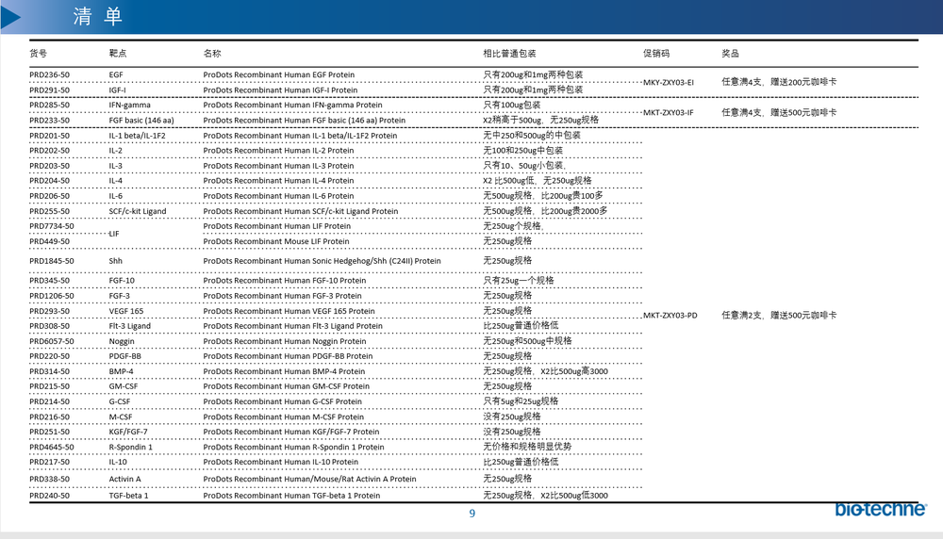Click the Shh target cell
The width and height of the screenshot is (943, 539).
[115, 261]
